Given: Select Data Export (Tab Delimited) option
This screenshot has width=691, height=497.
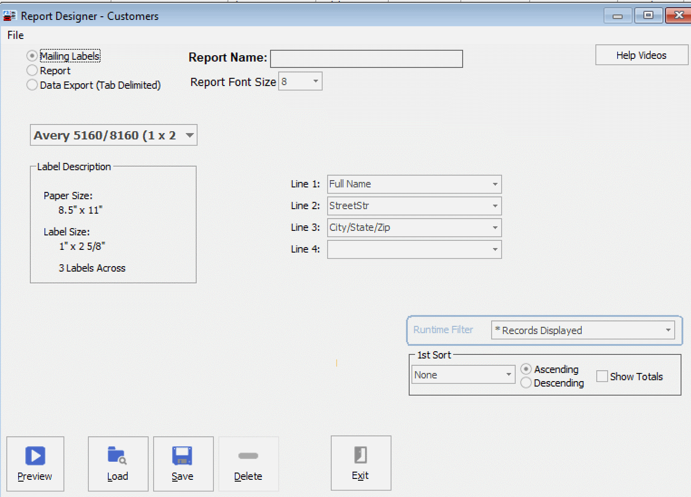Looking at the screenshot, I should [x=32, y=85].
